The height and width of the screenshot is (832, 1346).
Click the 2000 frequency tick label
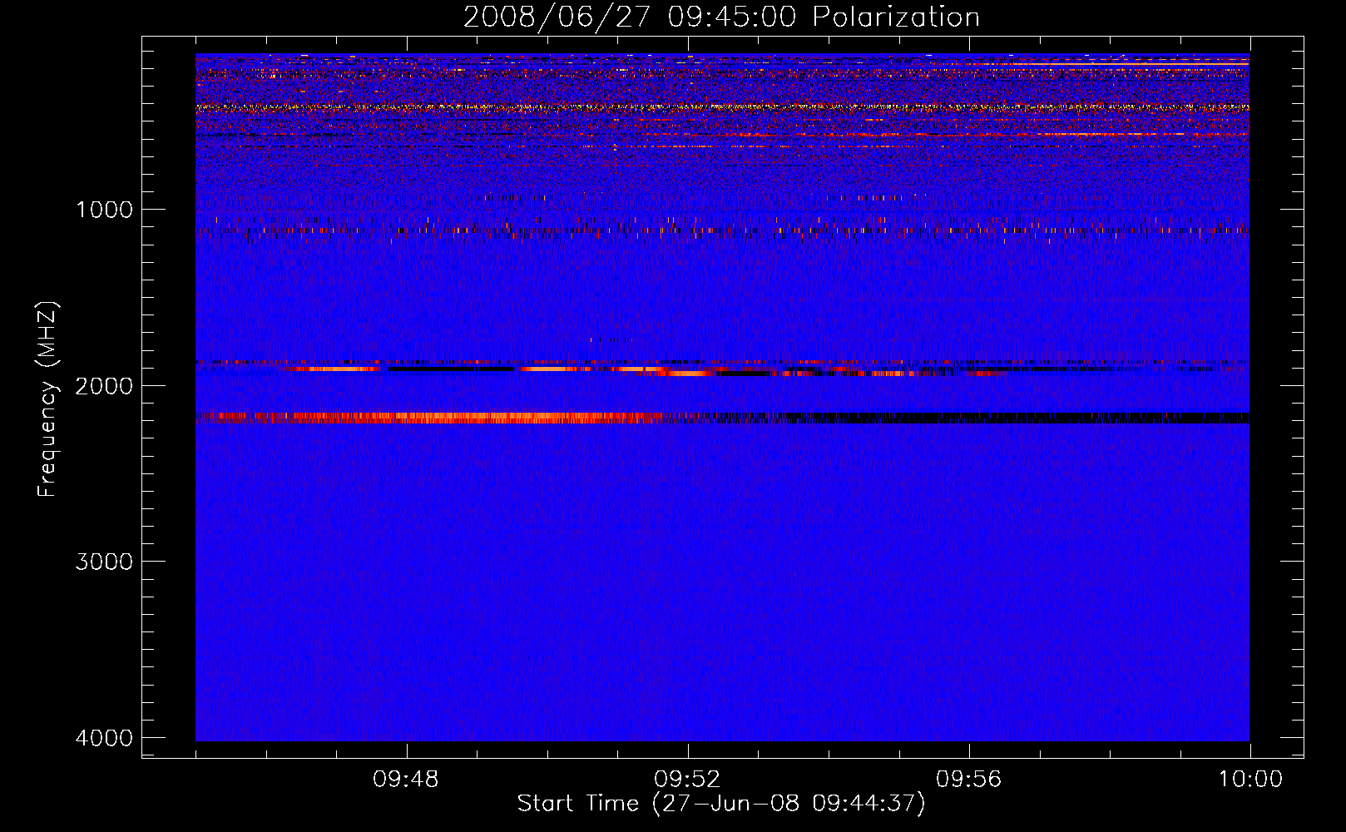click(104, 386)
